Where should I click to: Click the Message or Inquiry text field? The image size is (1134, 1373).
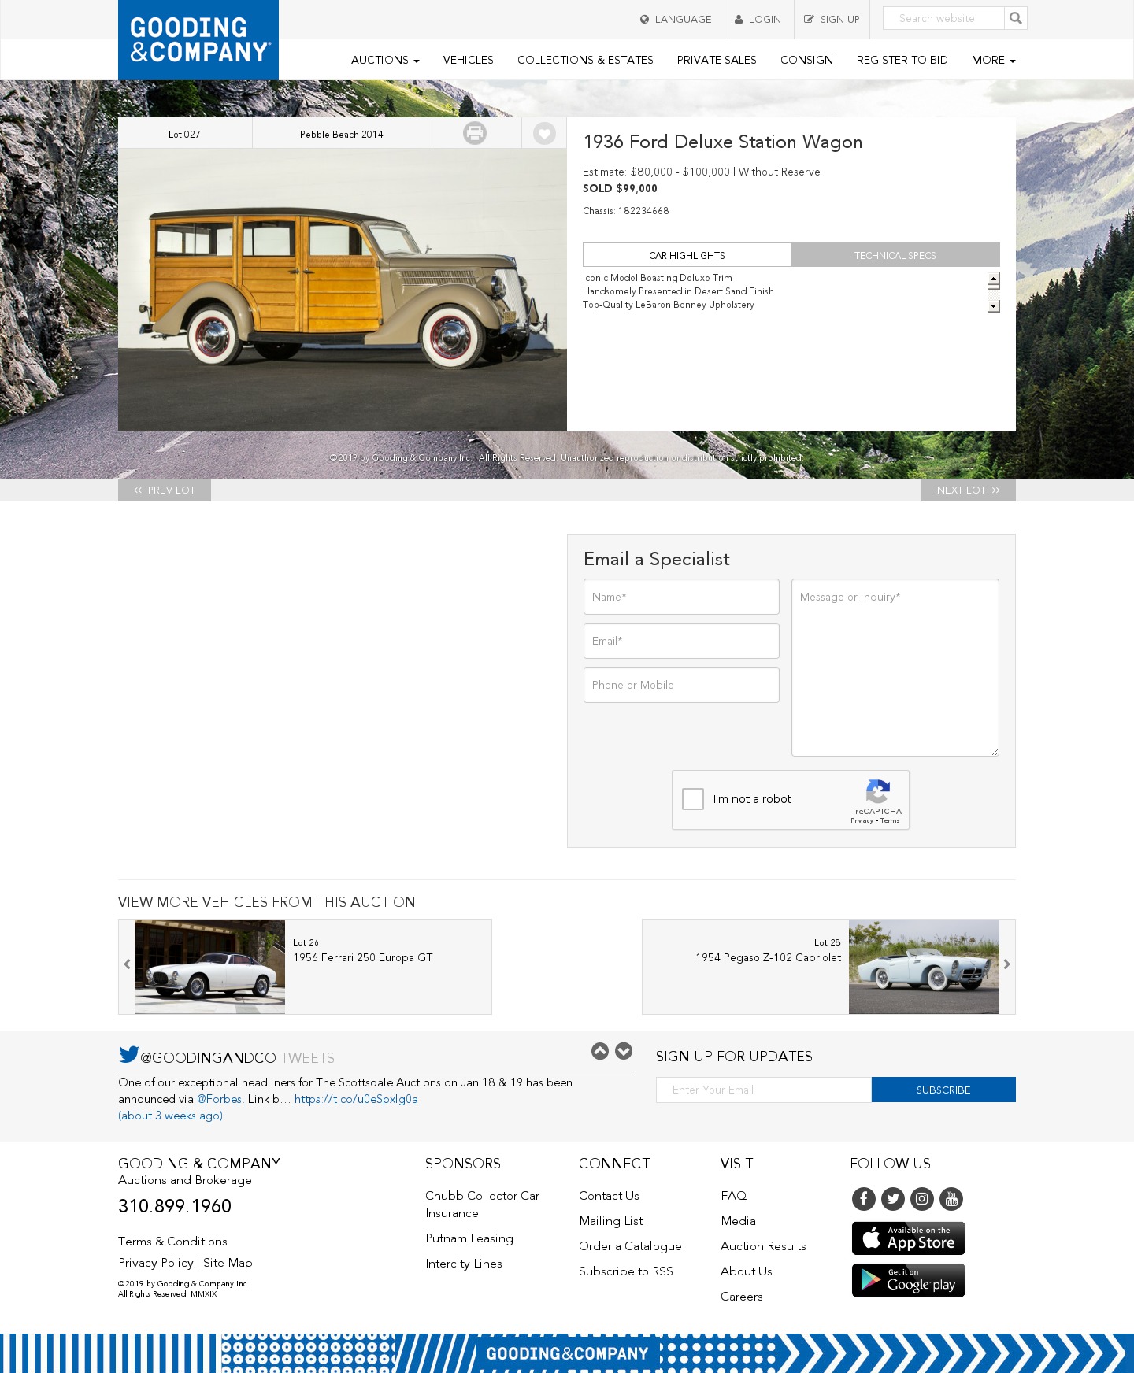(x=895, y=668)
